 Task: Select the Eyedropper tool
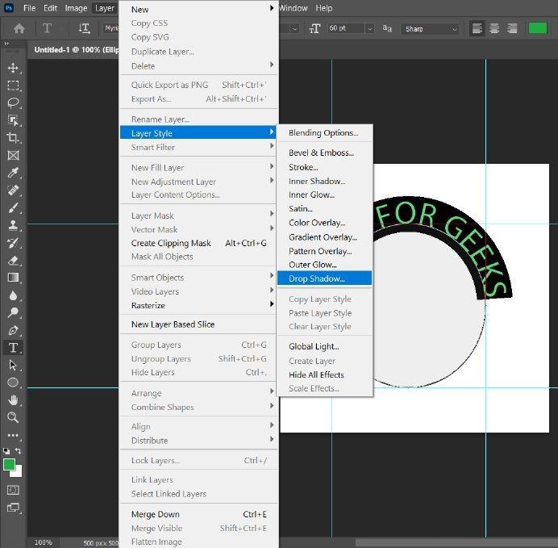click(x=13, y=173)
